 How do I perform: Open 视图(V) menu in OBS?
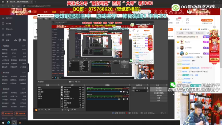53,19
